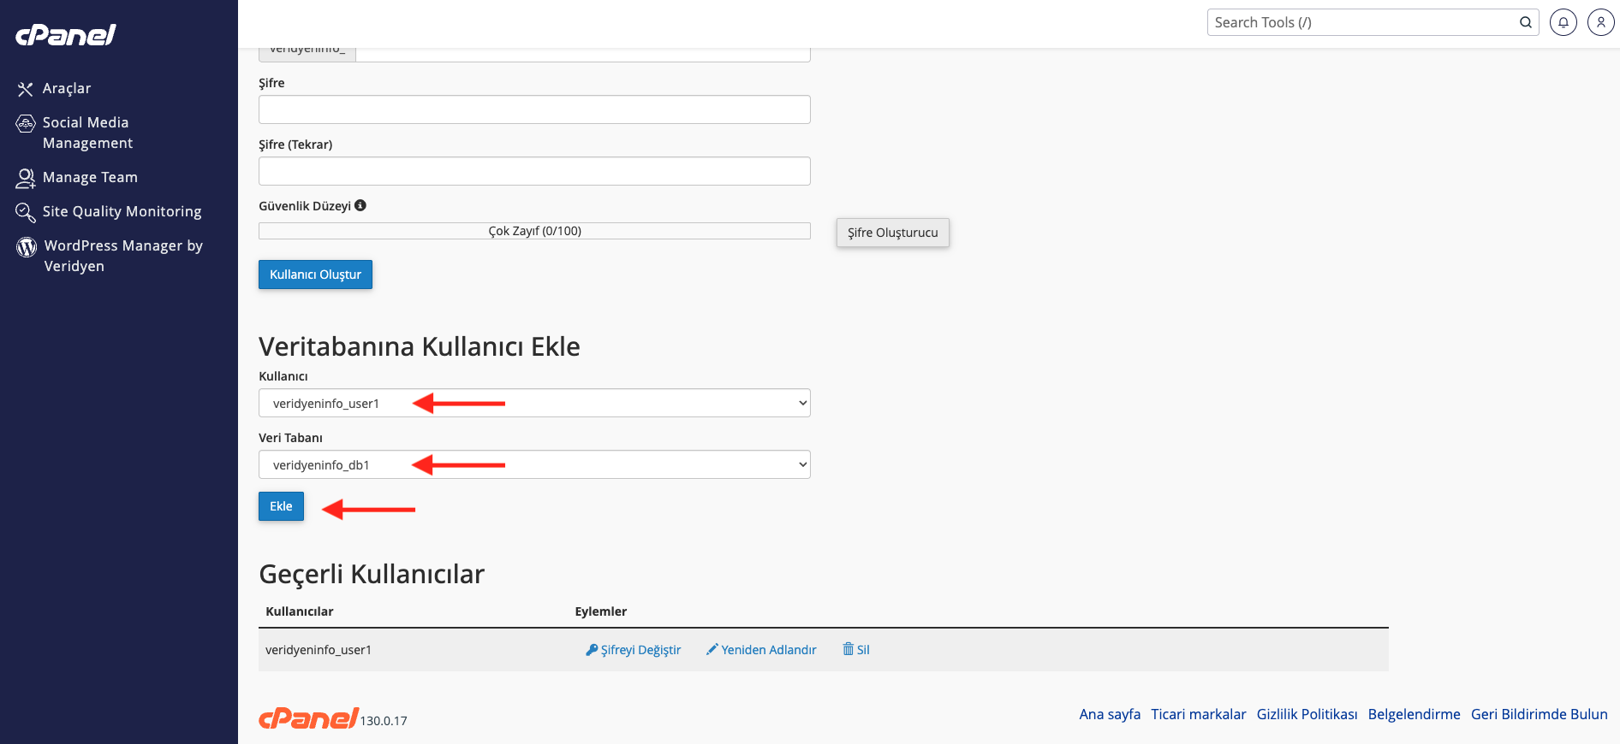Open the notifications bell icon
The image size is (1620, 744).
click(1563, 22)
